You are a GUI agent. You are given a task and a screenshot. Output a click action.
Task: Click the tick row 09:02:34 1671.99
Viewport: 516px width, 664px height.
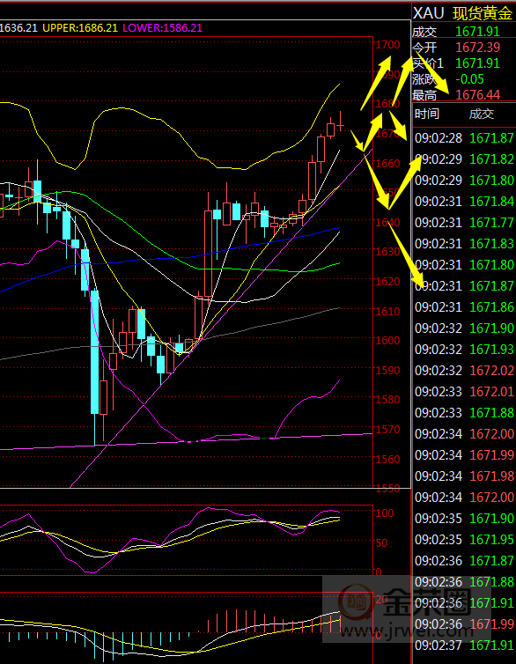pos(464,454)
